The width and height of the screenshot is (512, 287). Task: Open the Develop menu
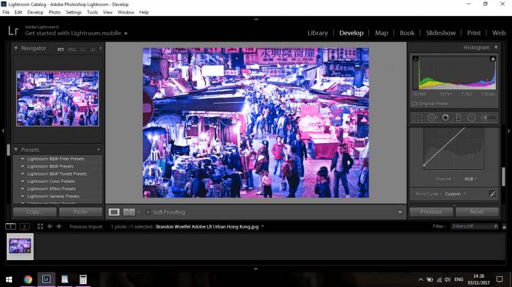pos(35,12)
